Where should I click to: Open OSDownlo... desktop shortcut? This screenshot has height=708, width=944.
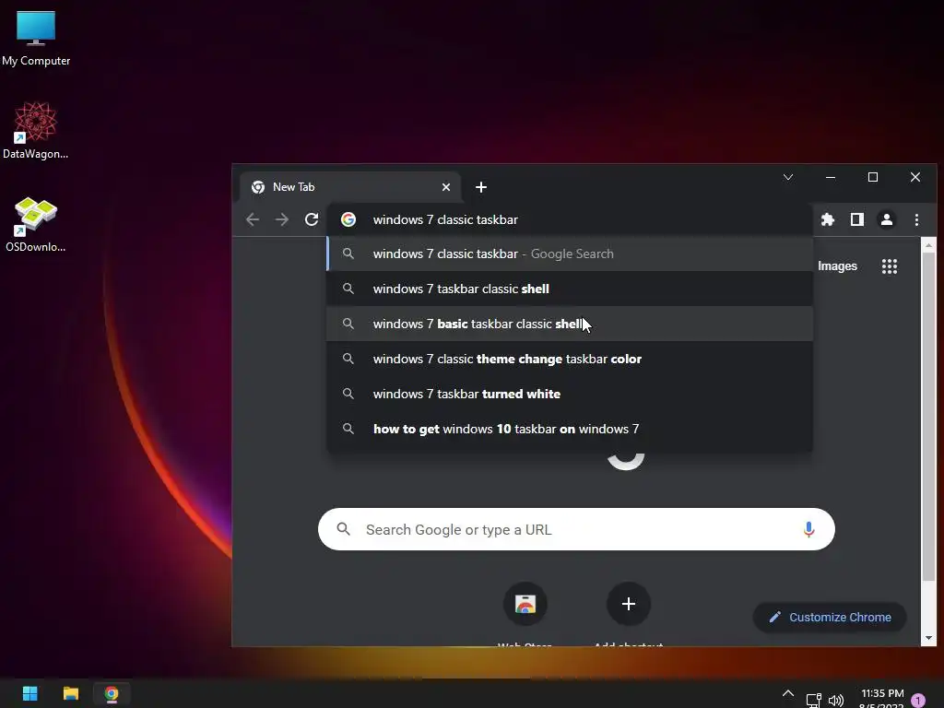[x=36, y=224]
